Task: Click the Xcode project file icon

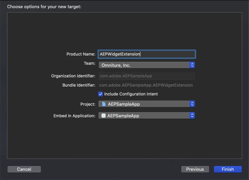Action: [104, 104]
